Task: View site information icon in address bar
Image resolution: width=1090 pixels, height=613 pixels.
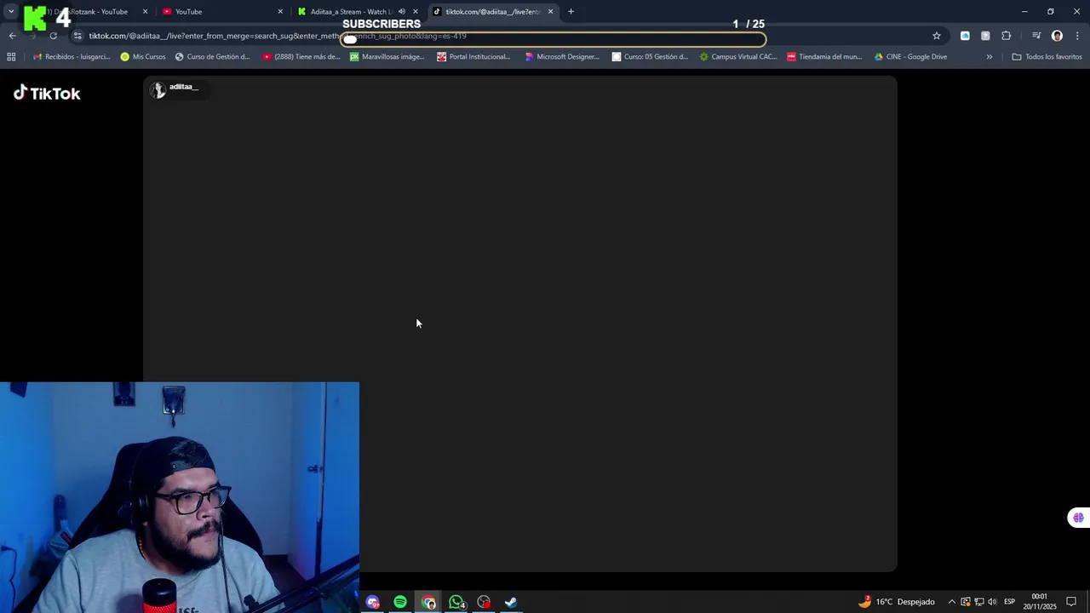Action: 77,36
